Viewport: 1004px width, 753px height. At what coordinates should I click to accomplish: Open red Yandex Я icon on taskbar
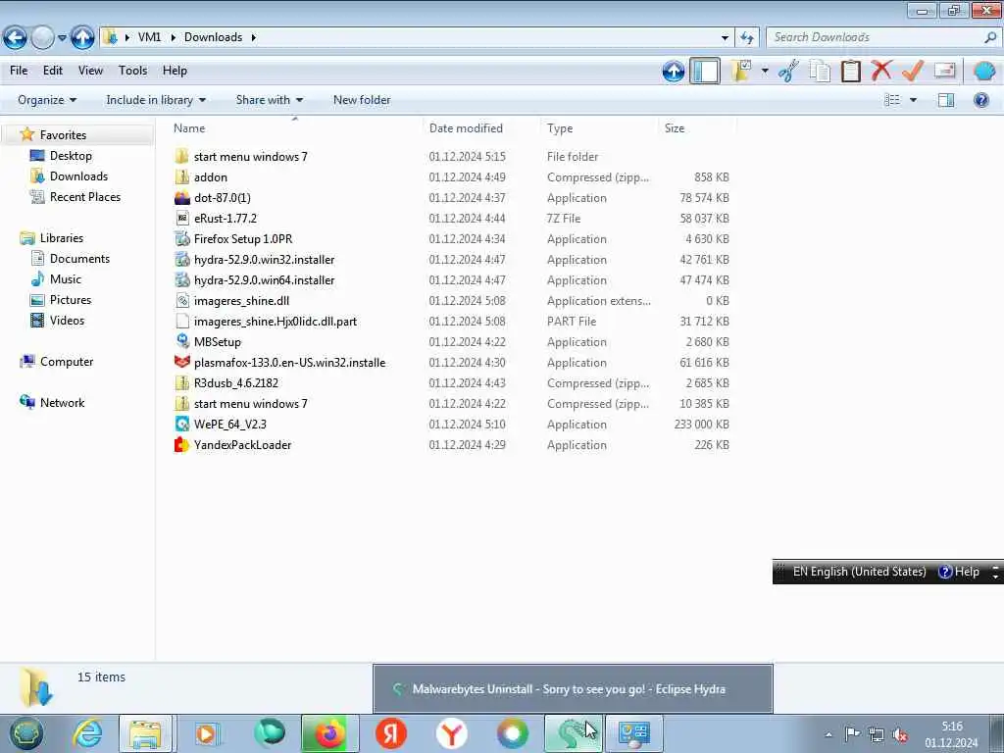pyautogui.click(x=390, y=733)
